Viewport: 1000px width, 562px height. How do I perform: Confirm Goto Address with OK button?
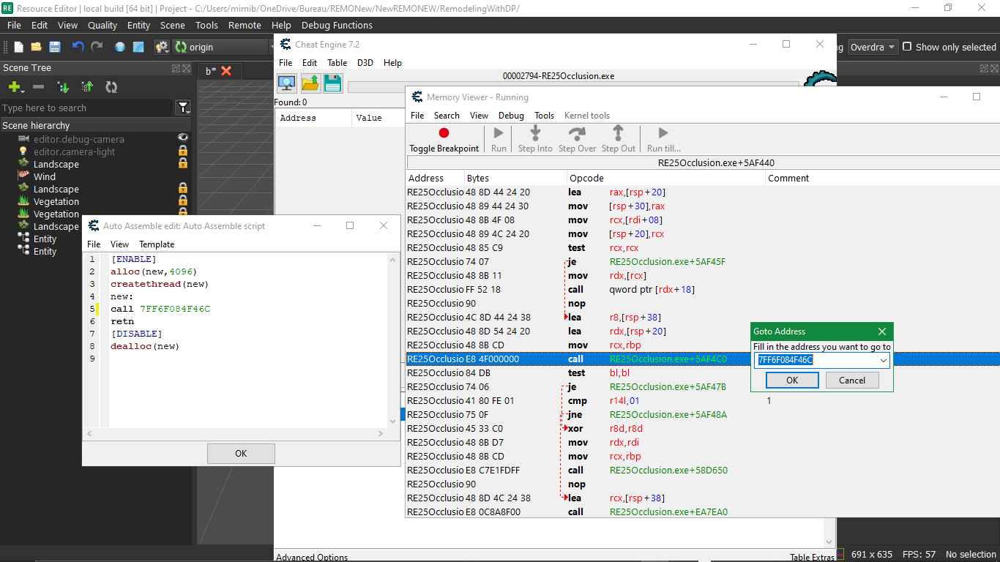(792, 380)
